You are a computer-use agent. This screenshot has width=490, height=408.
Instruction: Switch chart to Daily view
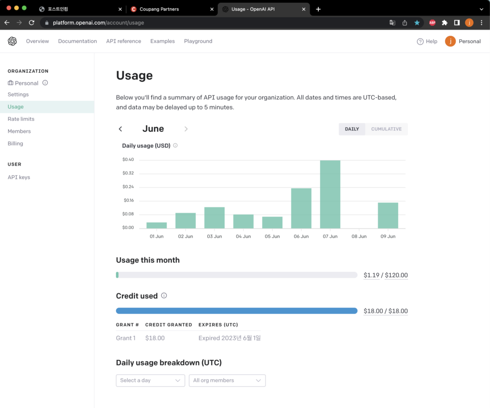point(352,129)
